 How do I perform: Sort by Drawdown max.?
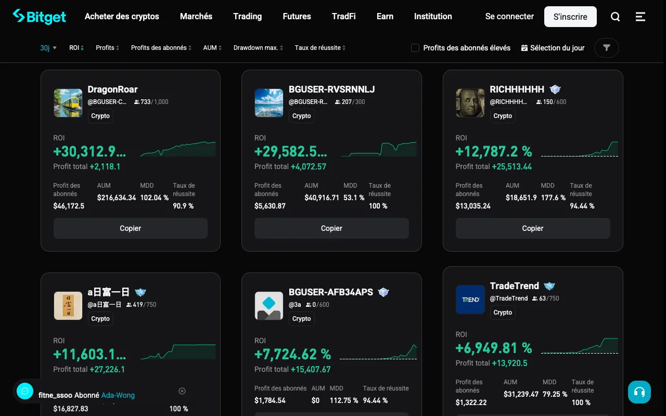259,48
